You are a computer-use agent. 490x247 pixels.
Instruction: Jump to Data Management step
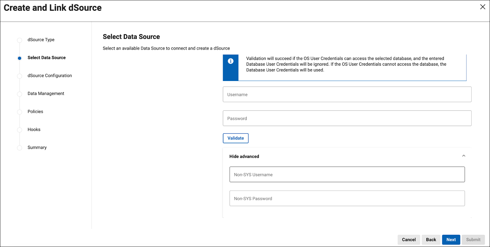tap(46, 94)
